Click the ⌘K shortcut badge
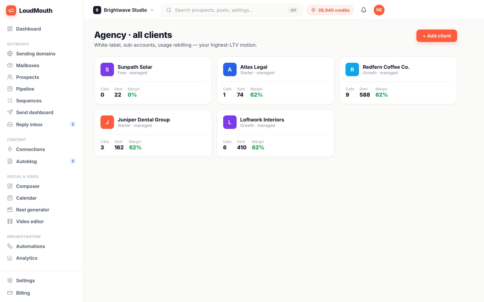Screen dimensions: 484x302 [293, 10]
